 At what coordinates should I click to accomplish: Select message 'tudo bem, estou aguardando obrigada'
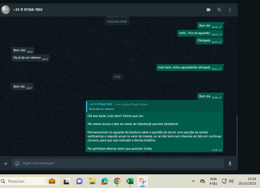(x=189, y=68)
